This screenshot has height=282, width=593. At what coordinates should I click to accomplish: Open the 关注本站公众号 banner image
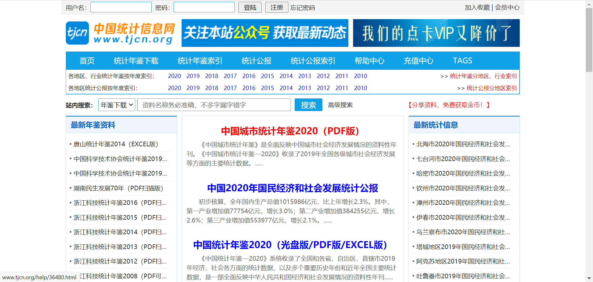pos(265,33)
